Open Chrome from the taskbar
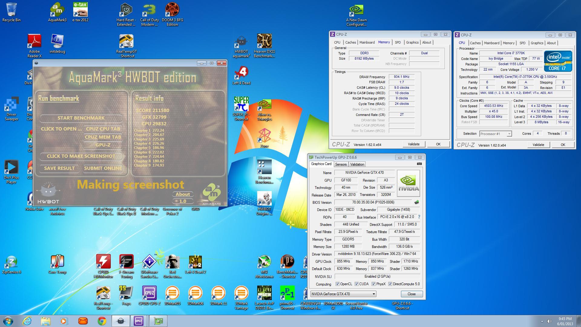This screenshot has width=581, height=327. [102, 321]
